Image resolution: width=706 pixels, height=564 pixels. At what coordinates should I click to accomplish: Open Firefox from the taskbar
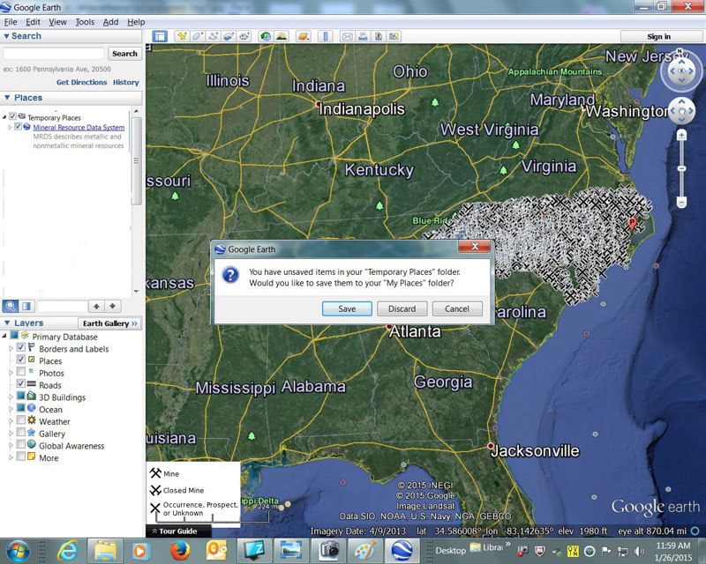click(180, 551)
